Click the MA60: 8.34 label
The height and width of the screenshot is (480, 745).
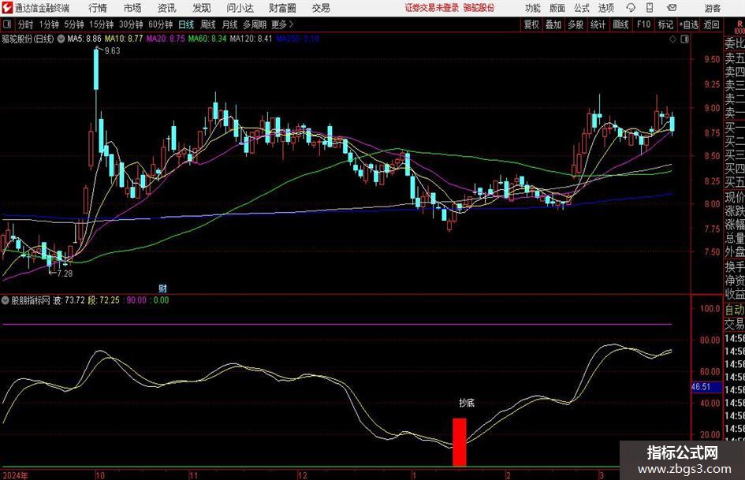207,39
